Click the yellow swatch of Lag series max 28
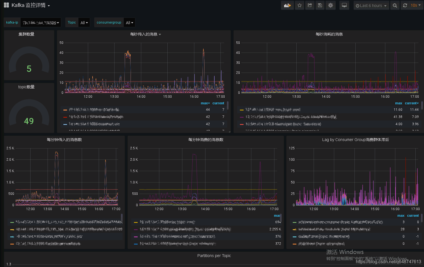This screenshot has height=267, width=424. [294, 229]
